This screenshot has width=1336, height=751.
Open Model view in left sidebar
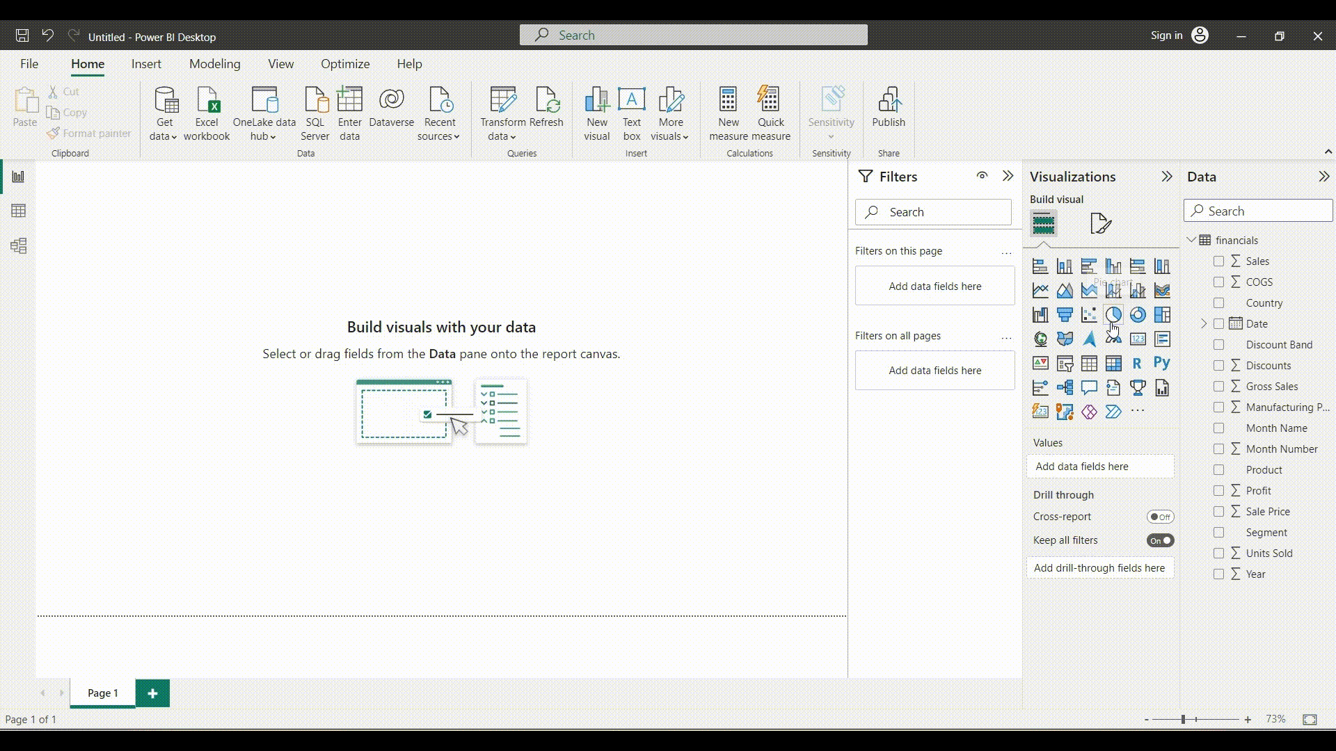pyautogui.click(x=19, y=245)
